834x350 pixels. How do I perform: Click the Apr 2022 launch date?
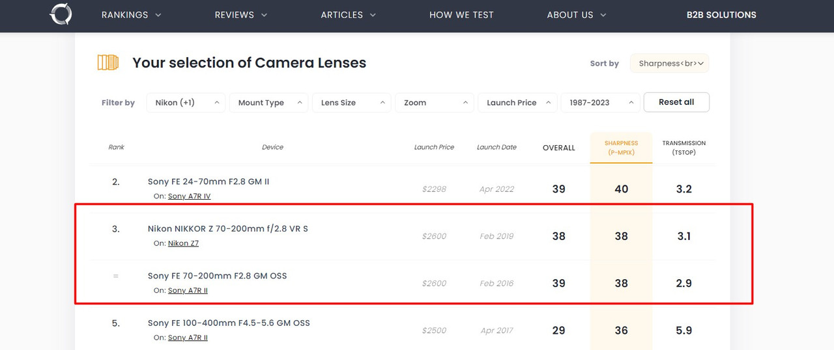(496, 189)
